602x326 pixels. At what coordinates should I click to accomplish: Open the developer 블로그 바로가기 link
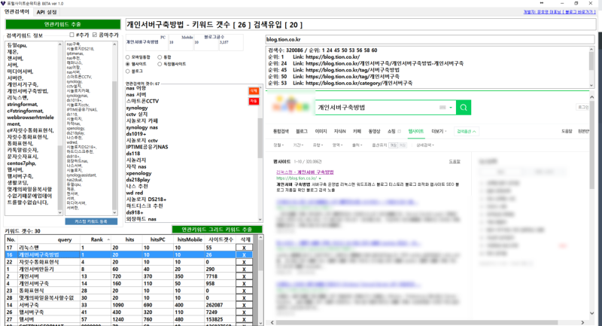559,12
